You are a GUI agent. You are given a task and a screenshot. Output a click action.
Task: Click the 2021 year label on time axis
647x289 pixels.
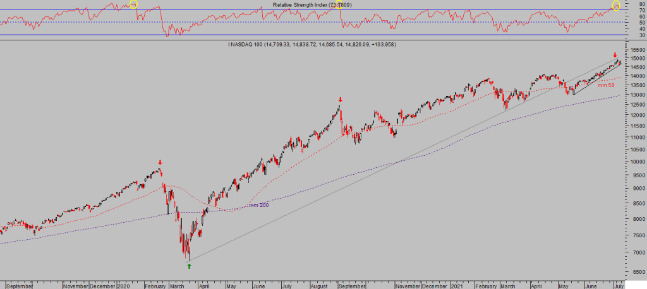pos(456,286)
